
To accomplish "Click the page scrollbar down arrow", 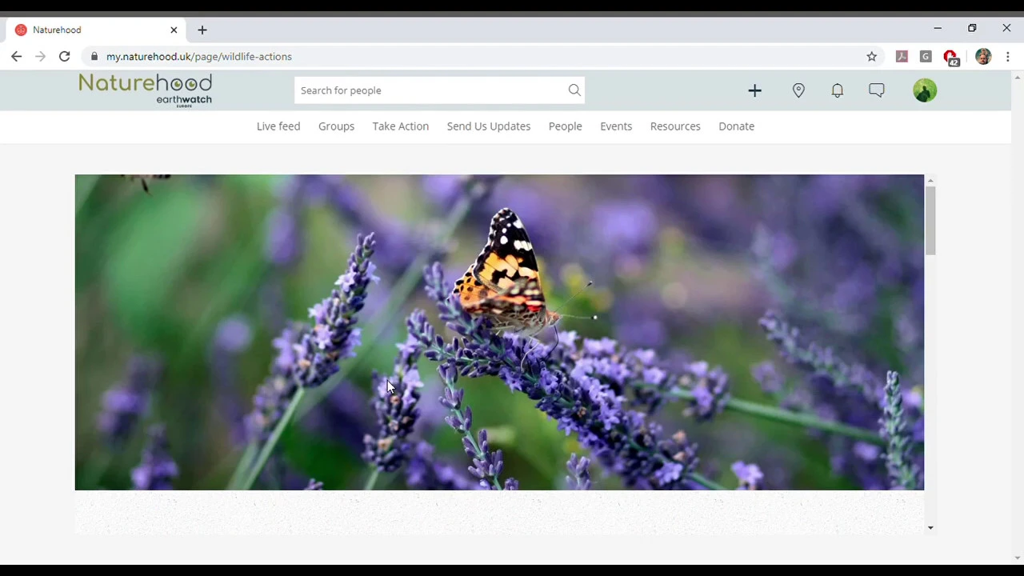I will [x=1017, y=558].
